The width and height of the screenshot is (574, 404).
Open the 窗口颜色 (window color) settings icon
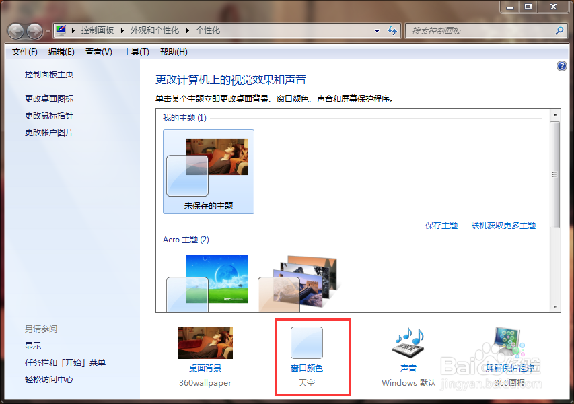306,342
